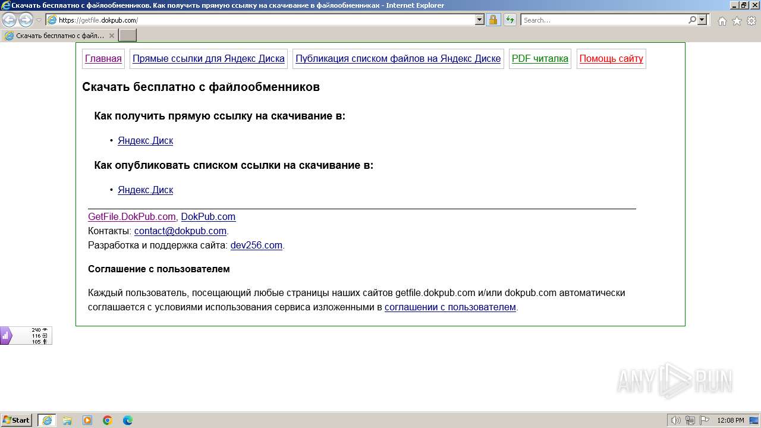The width and height of the screenshot is (761, 428).
Task: Click 'Яндекс.Диск' link under direct link heading
Action: (145, 141)
